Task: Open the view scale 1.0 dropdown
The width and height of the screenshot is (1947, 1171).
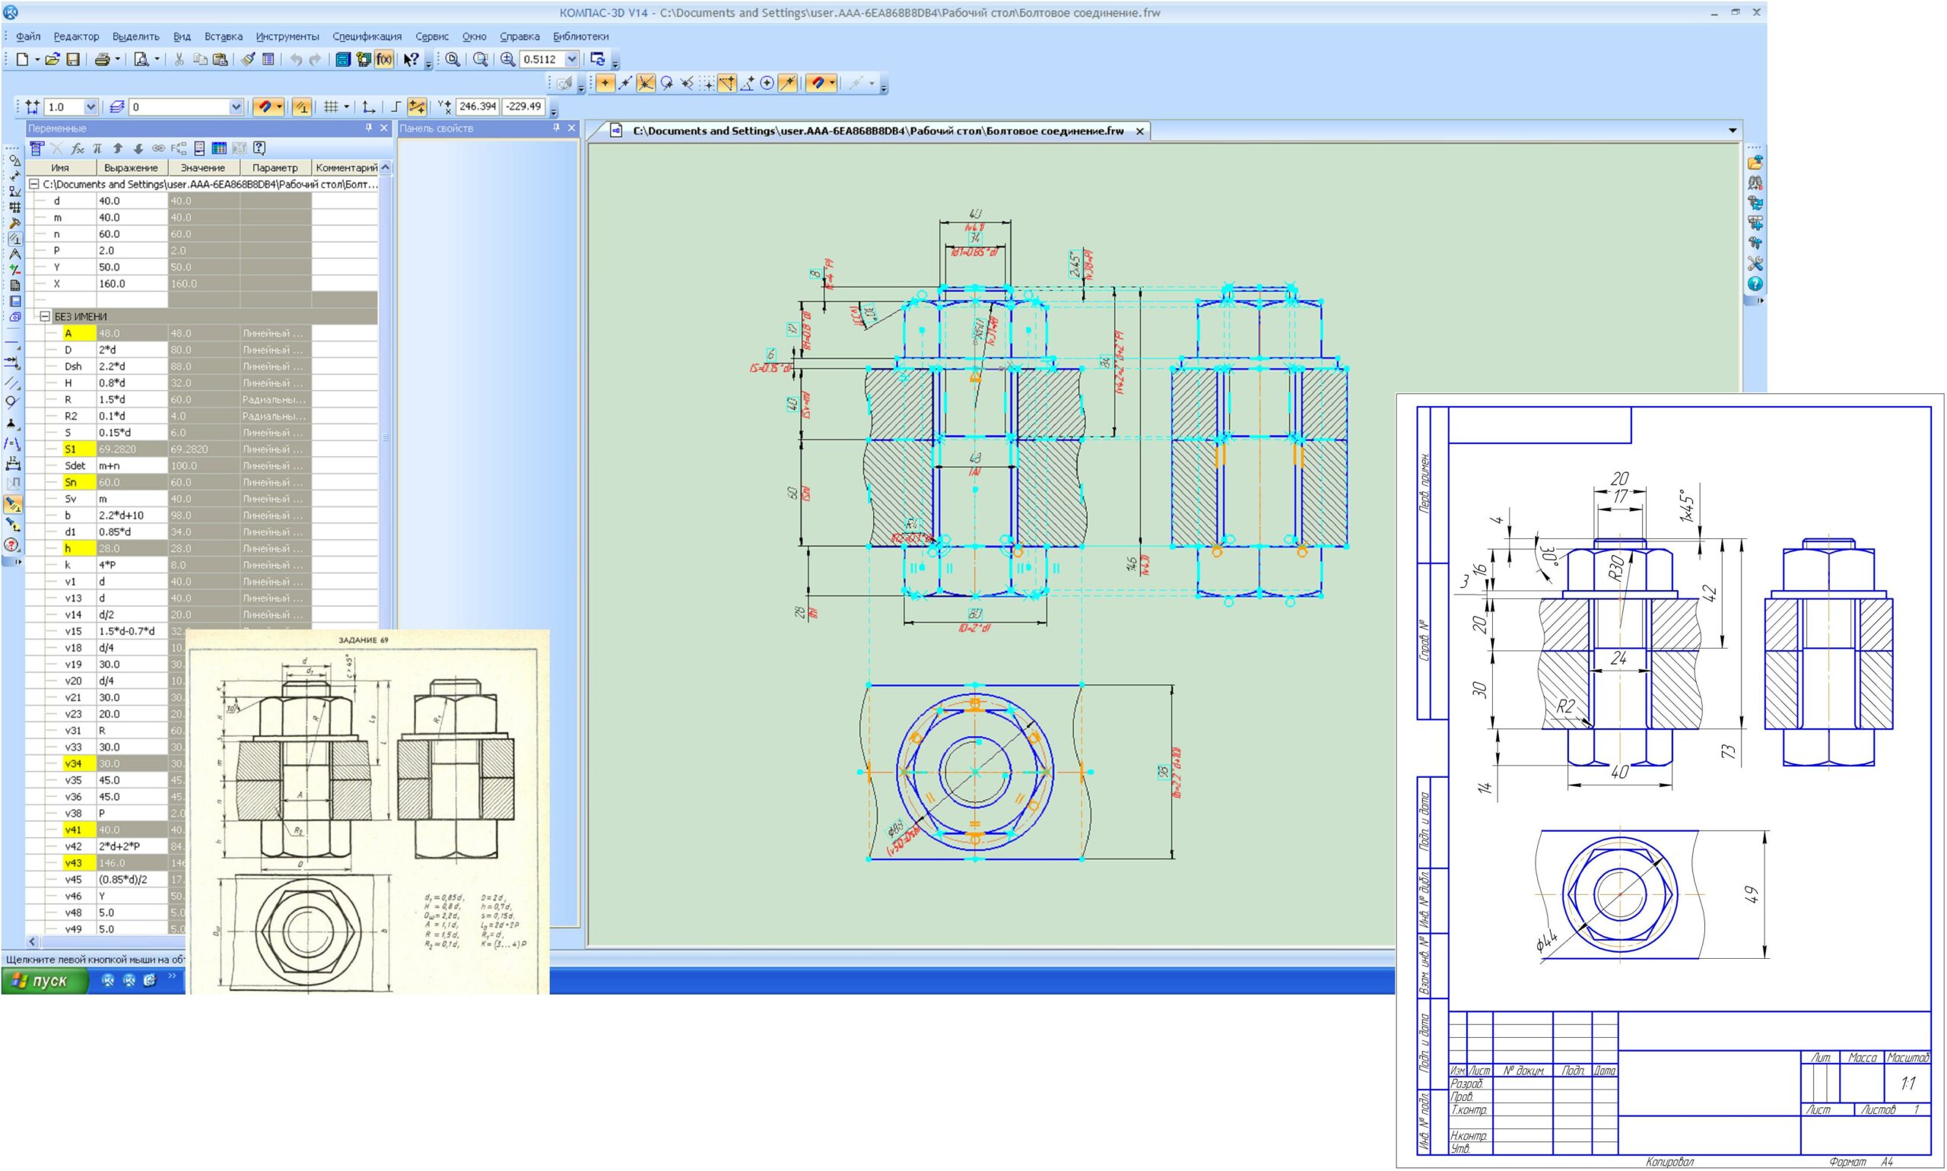Action: point(90,106)
